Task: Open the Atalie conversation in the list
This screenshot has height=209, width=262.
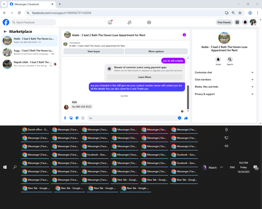Action: (x=29, y=41)
